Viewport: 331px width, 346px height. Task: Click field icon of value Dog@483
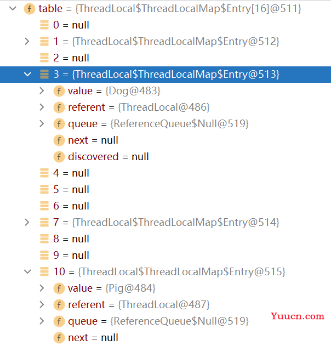(59, 91)
